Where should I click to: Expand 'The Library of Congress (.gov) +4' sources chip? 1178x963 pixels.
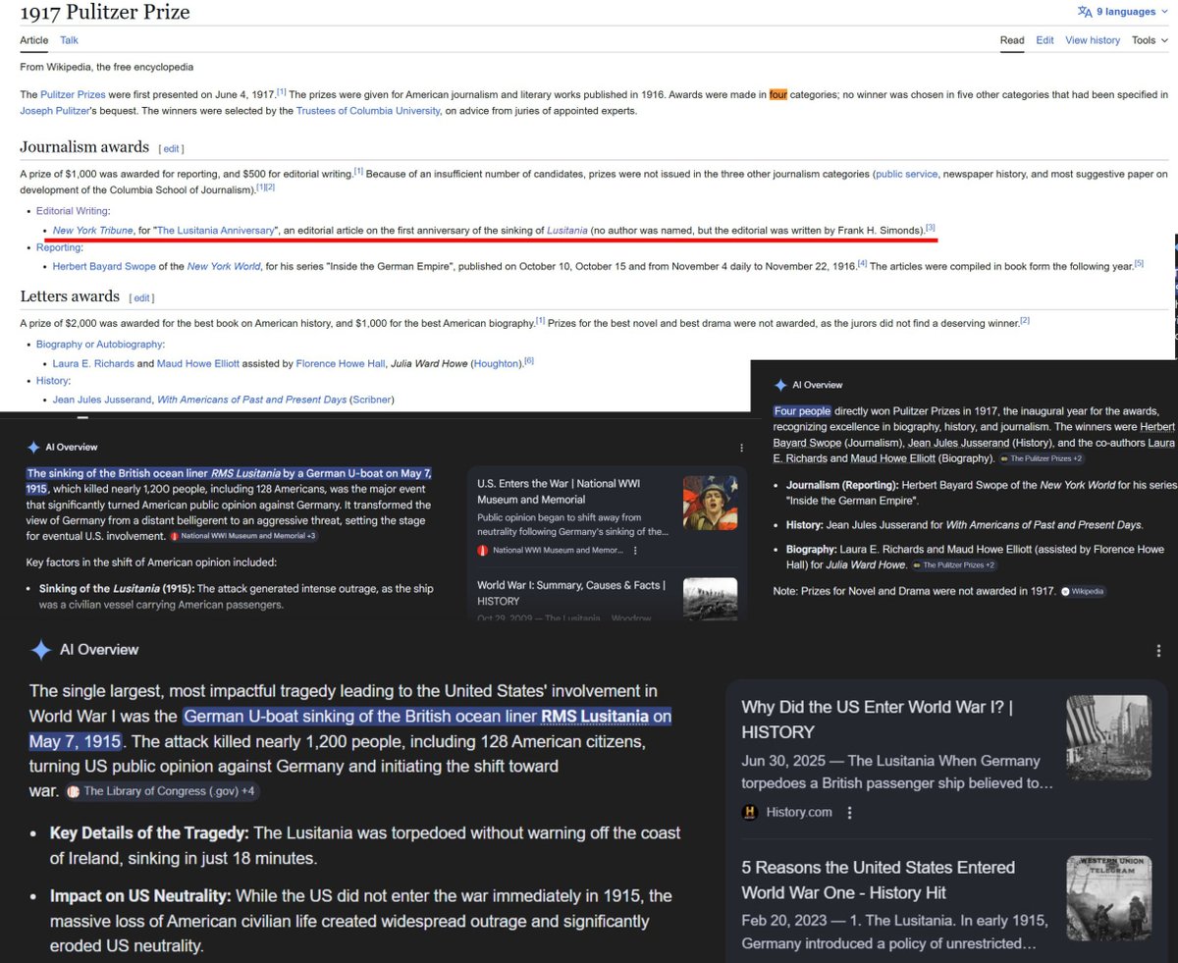tap(163, 791)
